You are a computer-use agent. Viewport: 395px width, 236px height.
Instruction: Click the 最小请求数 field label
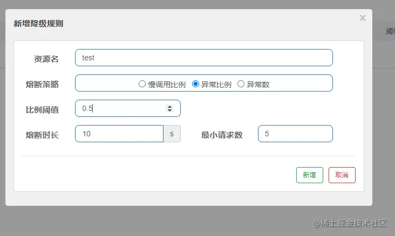point(222,135)
